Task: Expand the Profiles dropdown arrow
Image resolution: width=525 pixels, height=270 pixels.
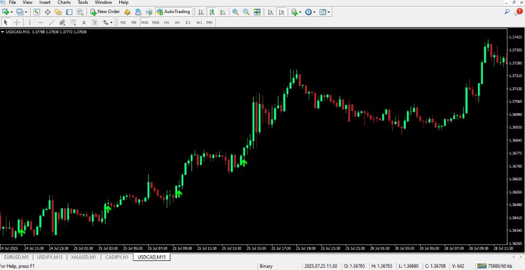Action: point(26,12)
